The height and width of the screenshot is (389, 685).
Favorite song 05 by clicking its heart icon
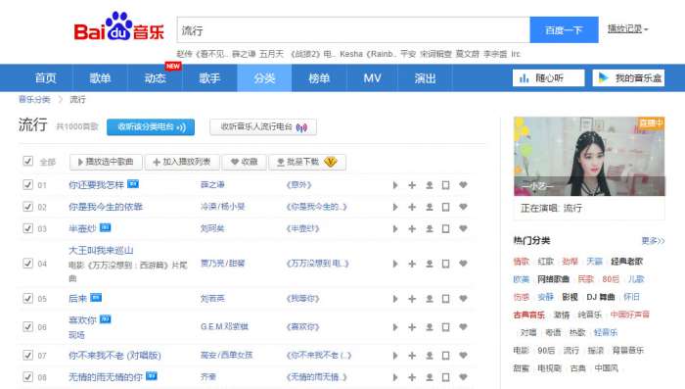click(463, 299)
